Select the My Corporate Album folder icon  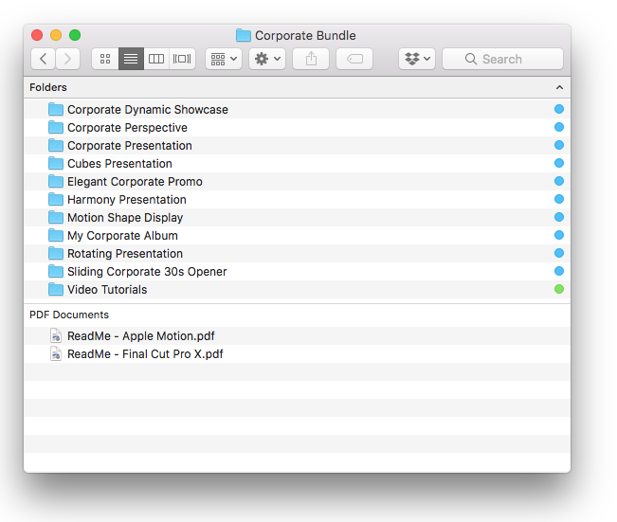point(56,235)
